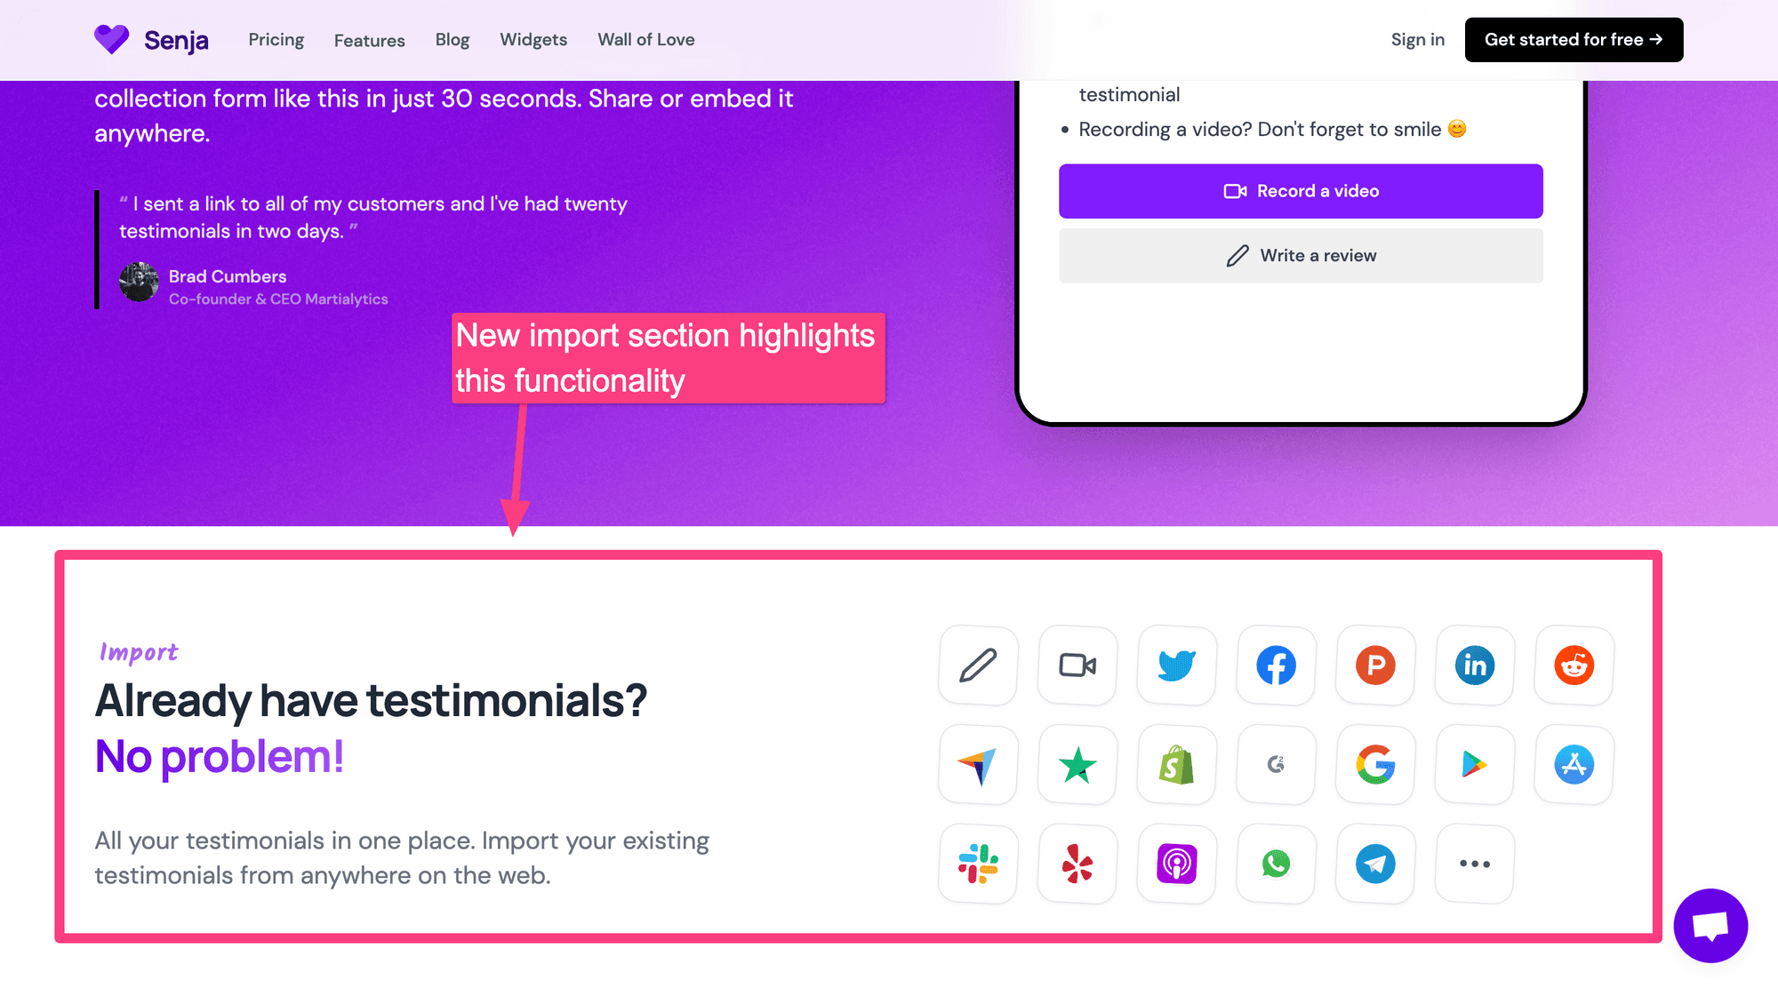Click the Record a video button
The height and width of the screenshot is (988, 1778).
(1301, 191)
